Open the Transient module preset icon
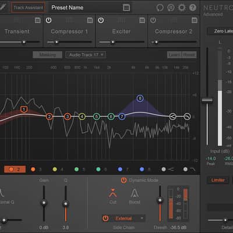 click(x=38, y=20)
